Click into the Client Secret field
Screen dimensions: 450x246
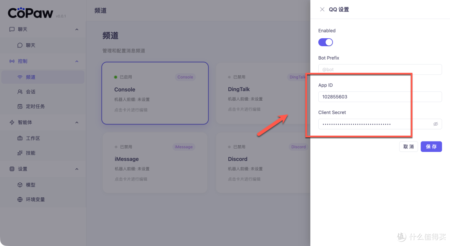point(380,124)
